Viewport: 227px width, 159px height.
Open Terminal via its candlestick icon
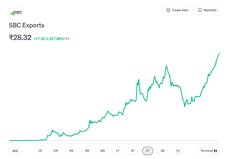(216, 151)
